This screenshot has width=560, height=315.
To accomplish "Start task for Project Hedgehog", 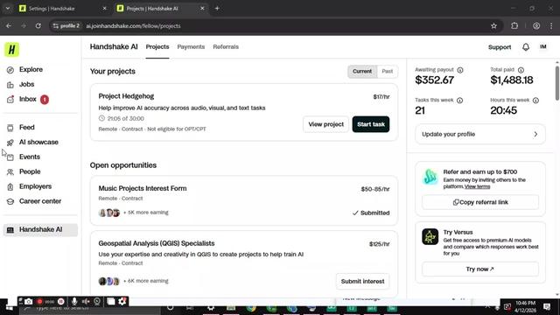I will [371, 124].
